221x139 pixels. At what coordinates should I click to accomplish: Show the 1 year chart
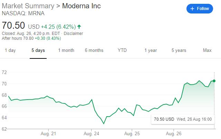[x=151, y=50]
